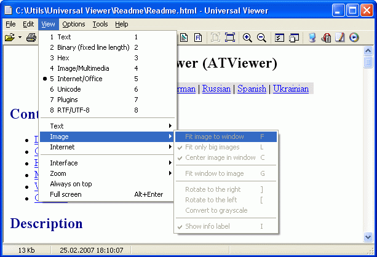The width and height of the screenshot is (377, 257).
Task: Click the notepad with pencil icon
Action: point(340,38)
